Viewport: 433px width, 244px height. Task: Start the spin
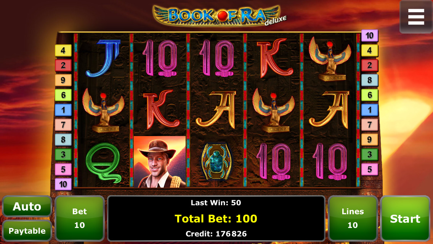pos(405,218)
